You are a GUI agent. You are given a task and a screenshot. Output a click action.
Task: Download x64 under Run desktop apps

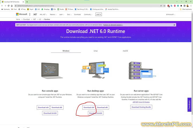click(x=89, y=107)
